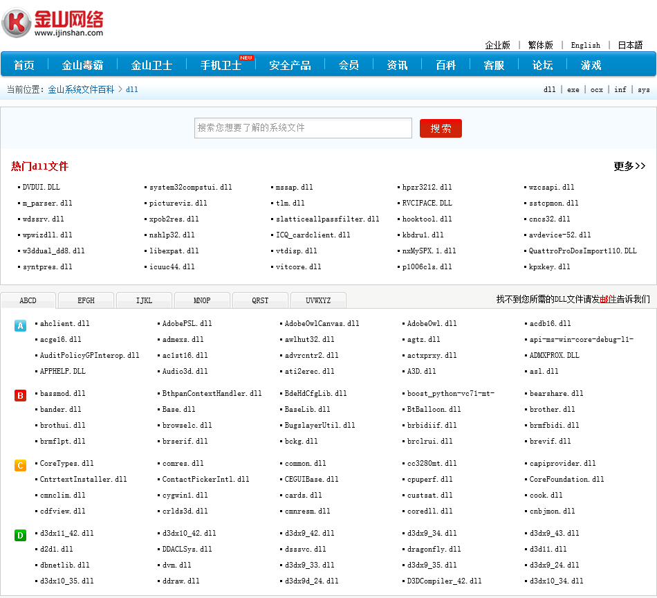The height and width of the screenshot is (598, 657).
Task: Switch to the QRST tab
Action: (260, 300)
